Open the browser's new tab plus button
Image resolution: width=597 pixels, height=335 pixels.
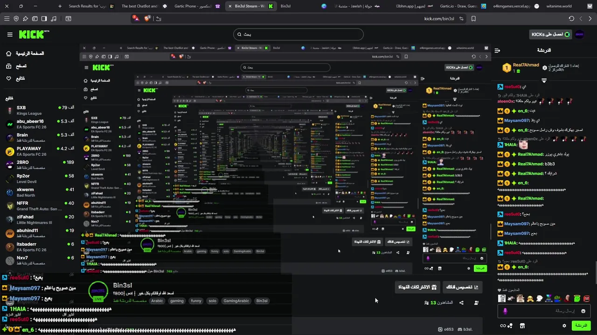(60, 6)
